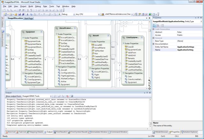204x139 pixels.
Task: Toggle auto-hide pin on the Output panel
Action: click(147, 93)
